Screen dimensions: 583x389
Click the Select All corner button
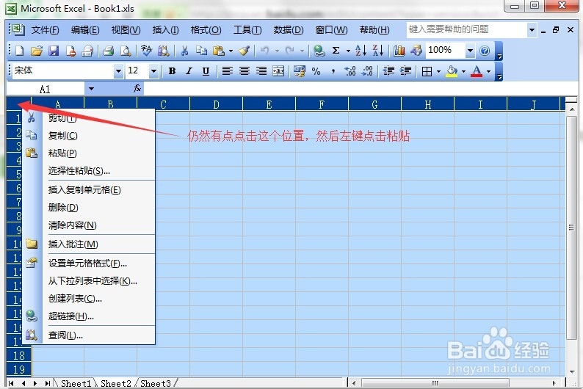[18, 104]
